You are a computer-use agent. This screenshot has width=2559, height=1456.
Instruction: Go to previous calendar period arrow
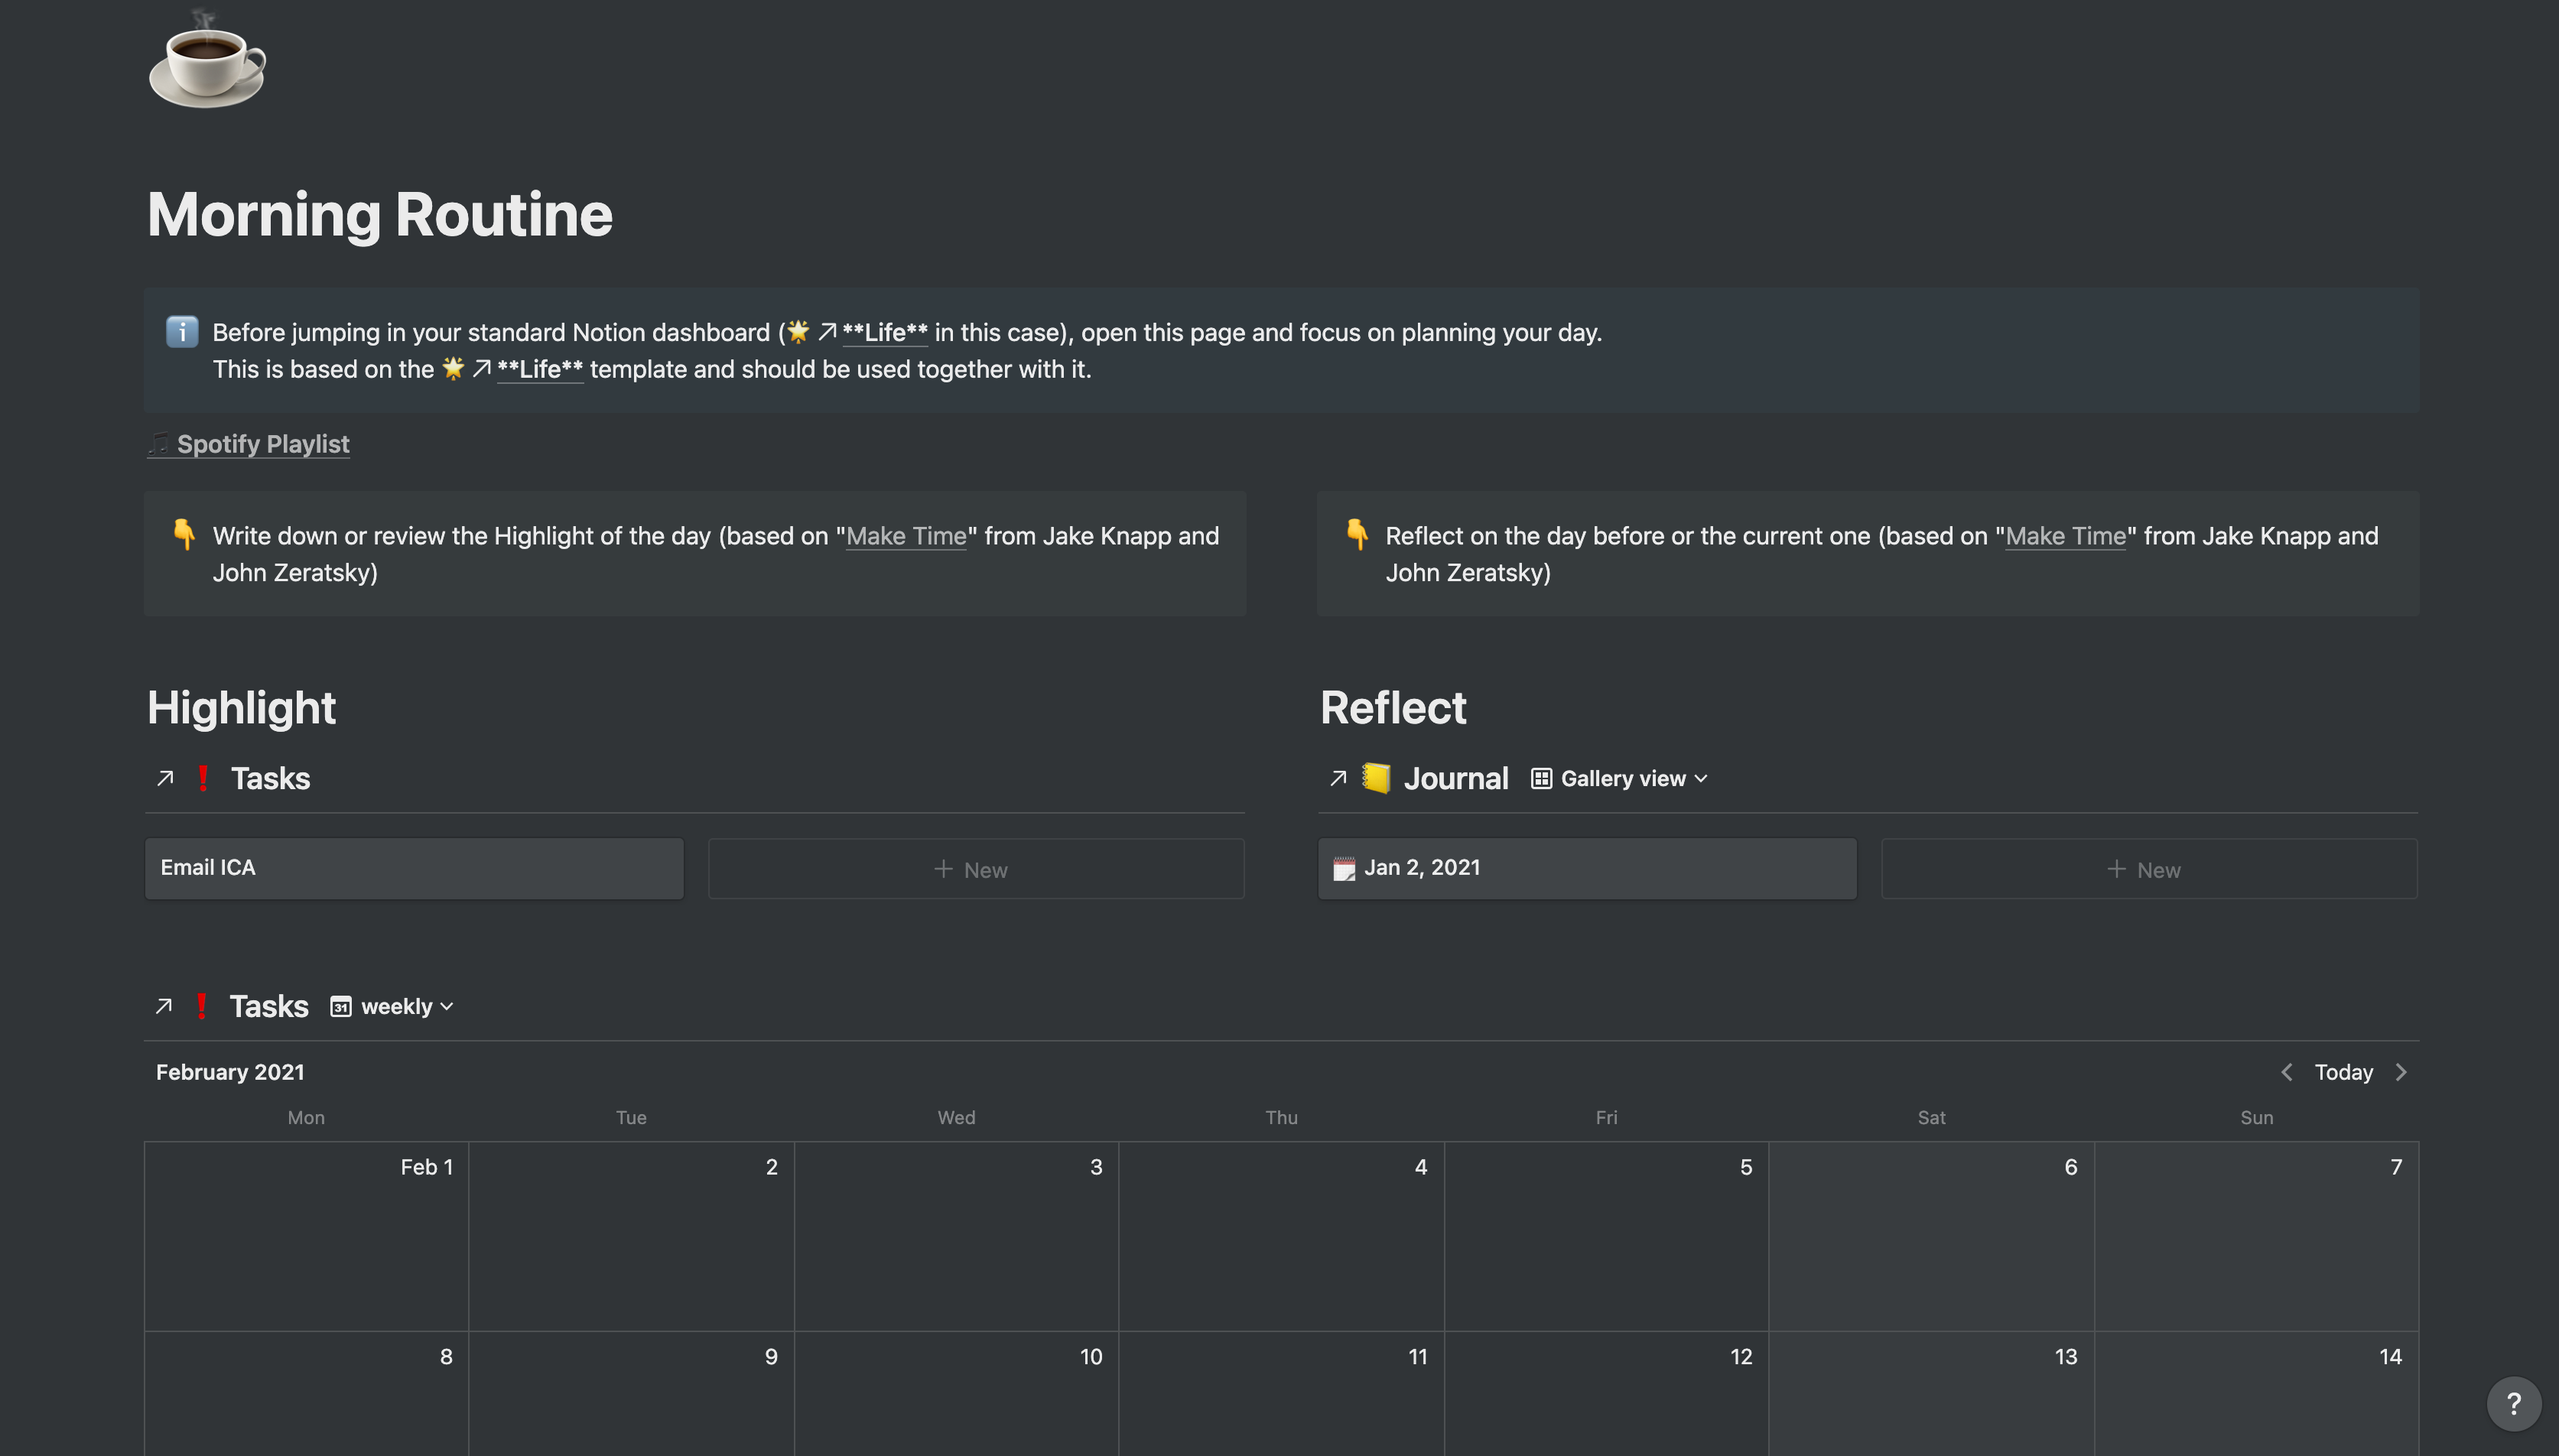point(2286,1072)
